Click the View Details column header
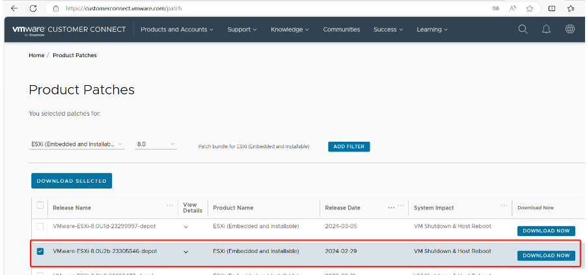This screenshot has height=275, width=587. 193,207
